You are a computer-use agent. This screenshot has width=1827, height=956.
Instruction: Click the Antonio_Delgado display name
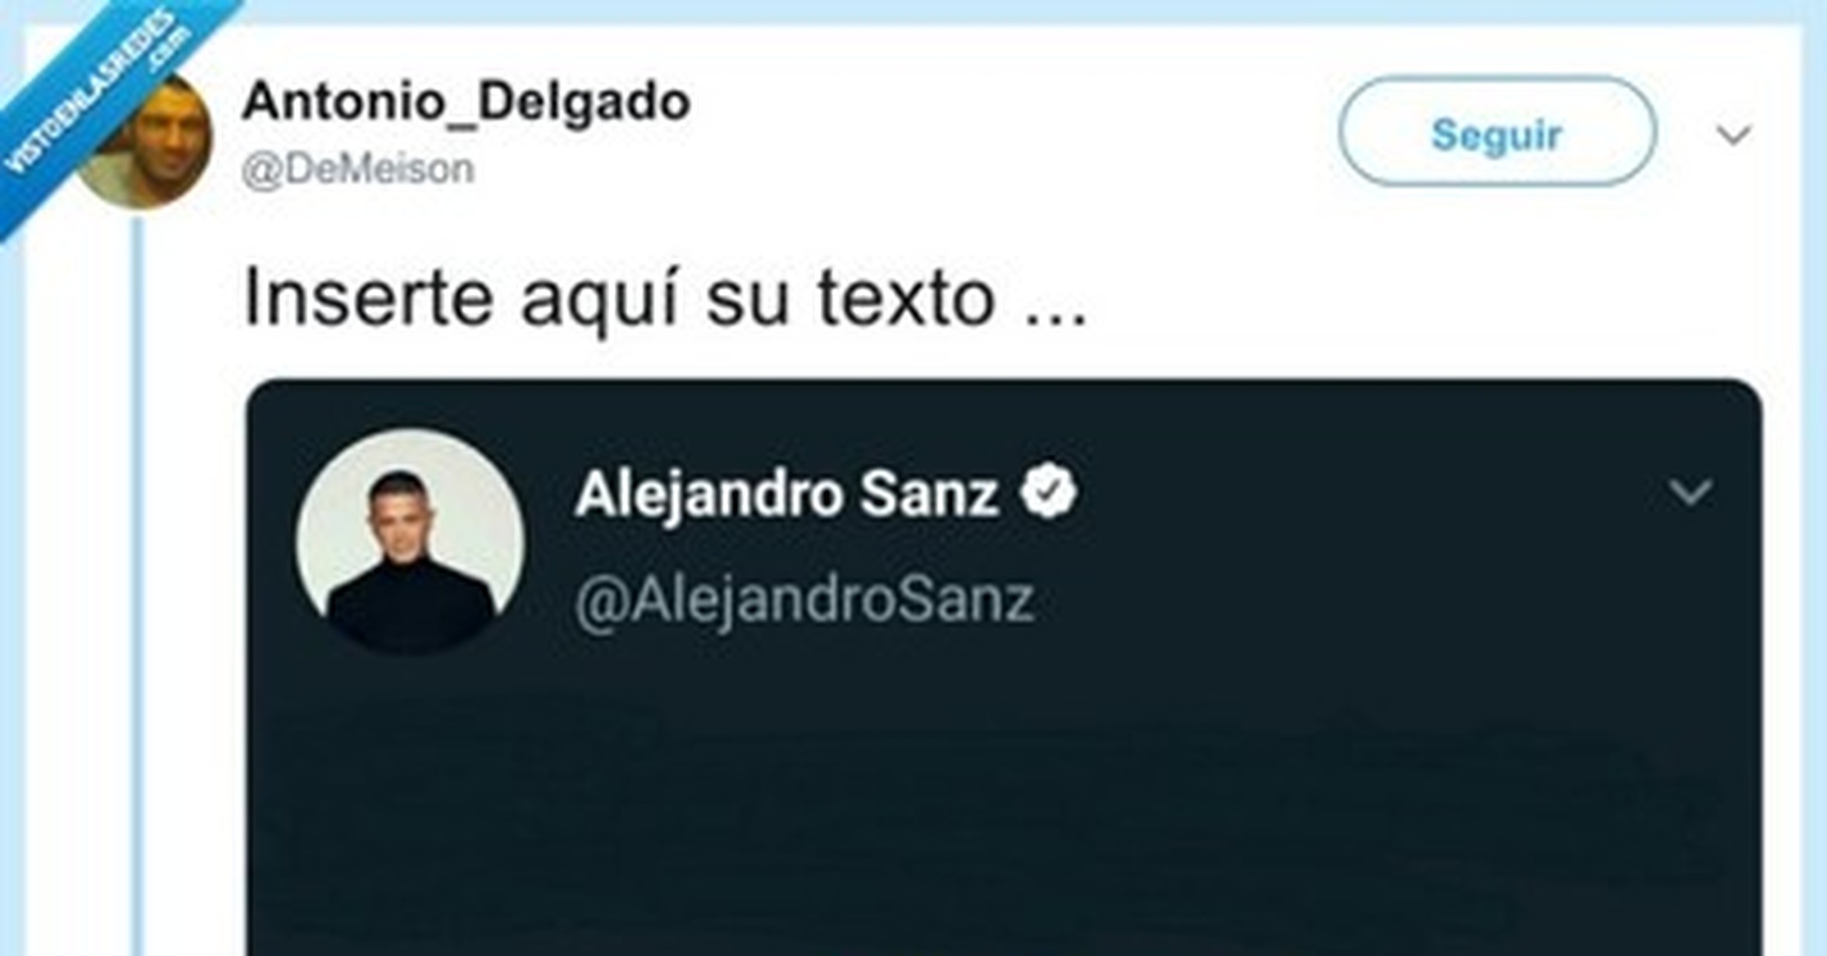point(466,102)
